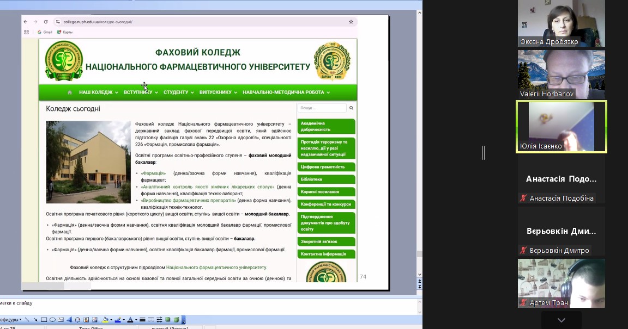Follow «Виробництво фармацевтичних препаратів» link

coord(188,200)
